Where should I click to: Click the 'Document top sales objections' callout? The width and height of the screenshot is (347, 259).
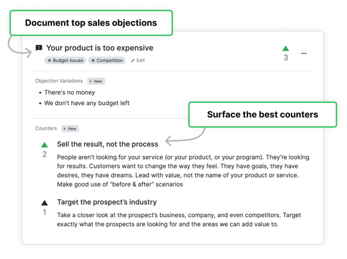coord(91,23)
